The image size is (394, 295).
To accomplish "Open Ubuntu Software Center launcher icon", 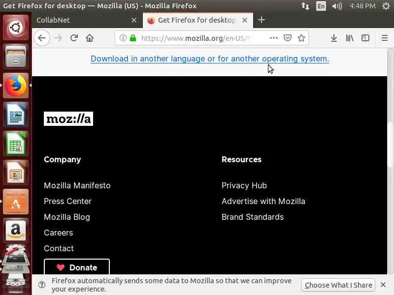I will coord(16,202).
